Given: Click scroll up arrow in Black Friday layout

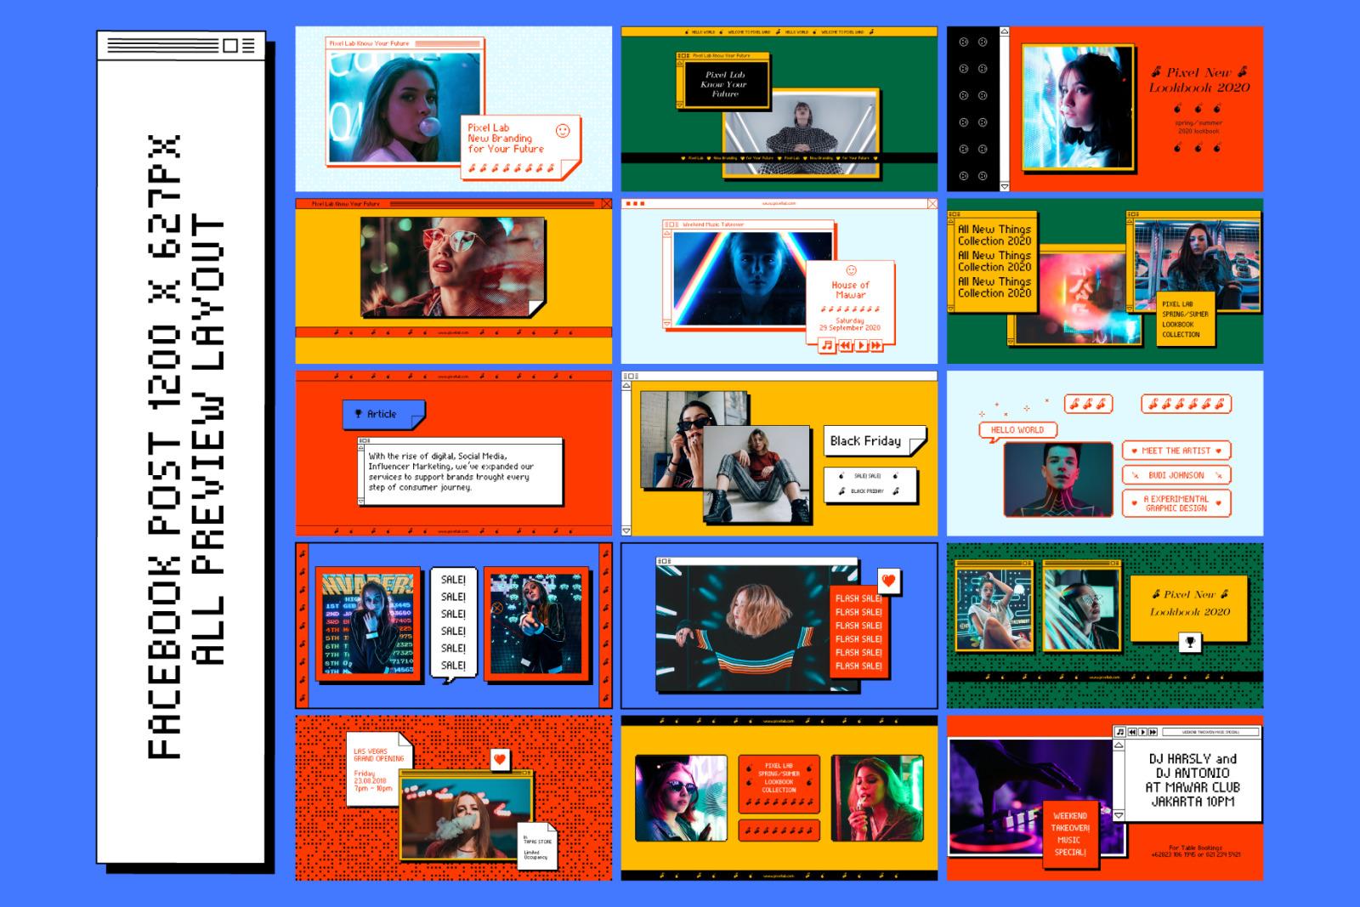Looking at the screenshot, I should pos(626,386).
